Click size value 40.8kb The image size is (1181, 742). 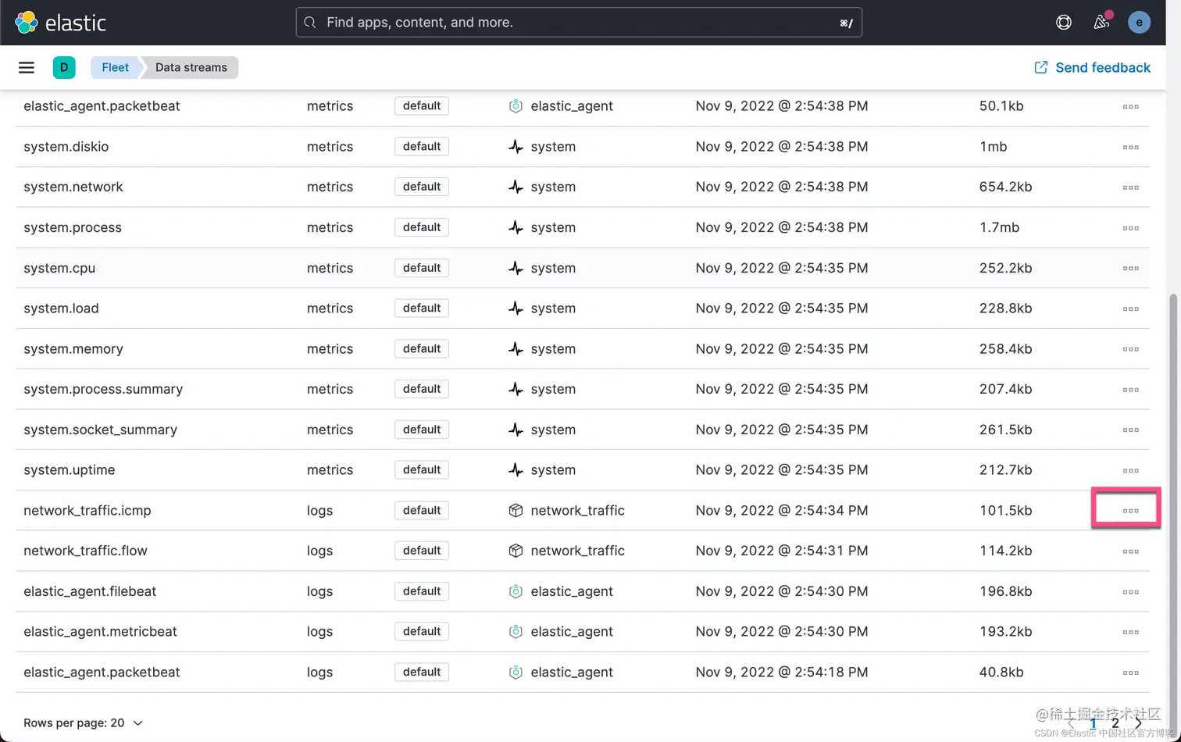tap(1001, 672)
